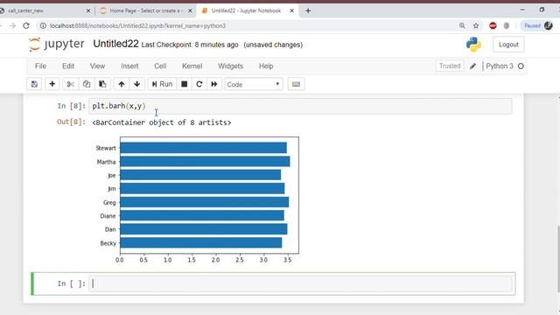Screen dimensions: 560x315
Task: Click the pencil edit mode icon
Action: [472, 66]
